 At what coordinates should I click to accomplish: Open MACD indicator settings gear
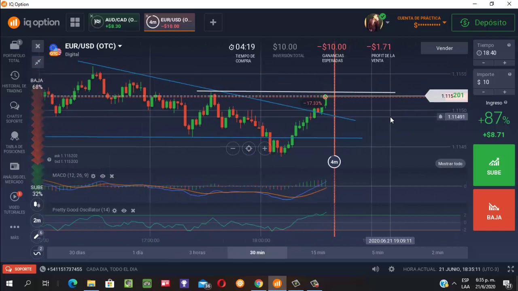pos(93,176)
